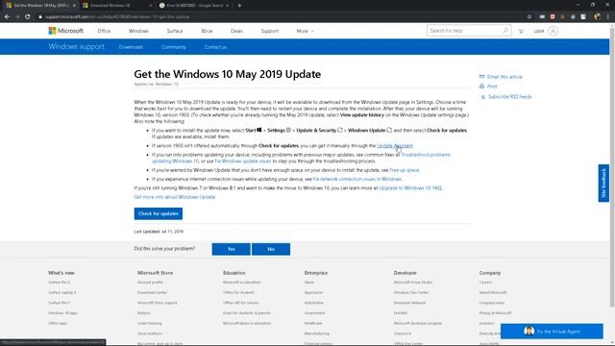Open the shopping cart icon
Image resolution: width=615 pixels, height=346 pixels.
(521, 31)
